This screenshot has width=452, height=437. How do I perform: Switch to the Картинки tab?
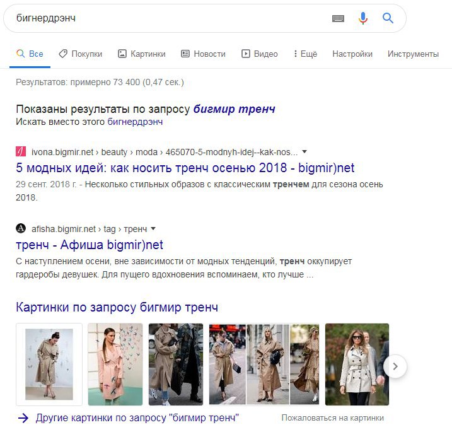coord(142,54)
